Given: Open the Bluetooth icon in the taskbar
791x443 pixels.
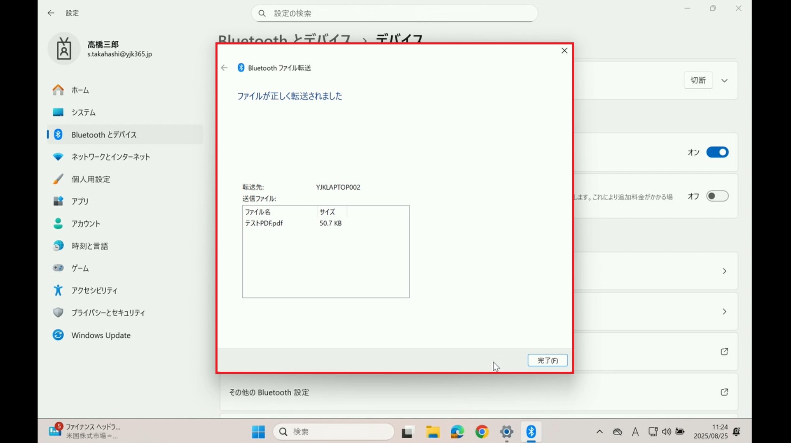Looking at the screenshot, I should (x=531, y=431).
